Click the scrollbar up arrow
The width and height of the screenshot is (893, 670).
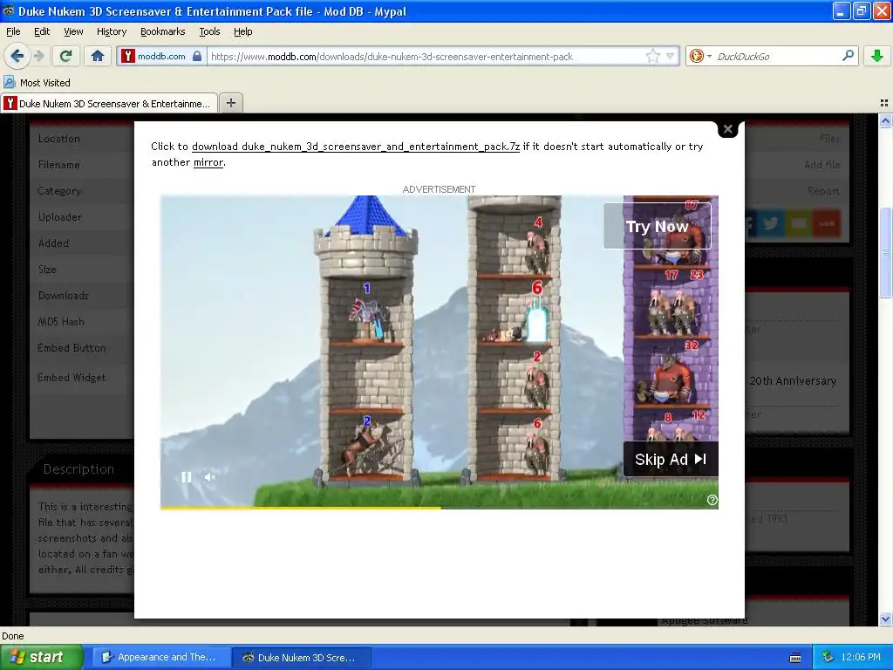click(x=885, y=120)
